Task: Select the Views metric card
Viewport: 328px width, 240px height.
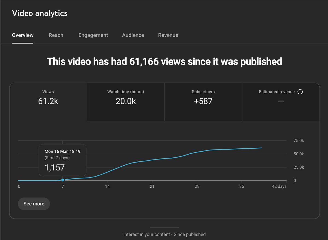Action: tap(48, 101)
